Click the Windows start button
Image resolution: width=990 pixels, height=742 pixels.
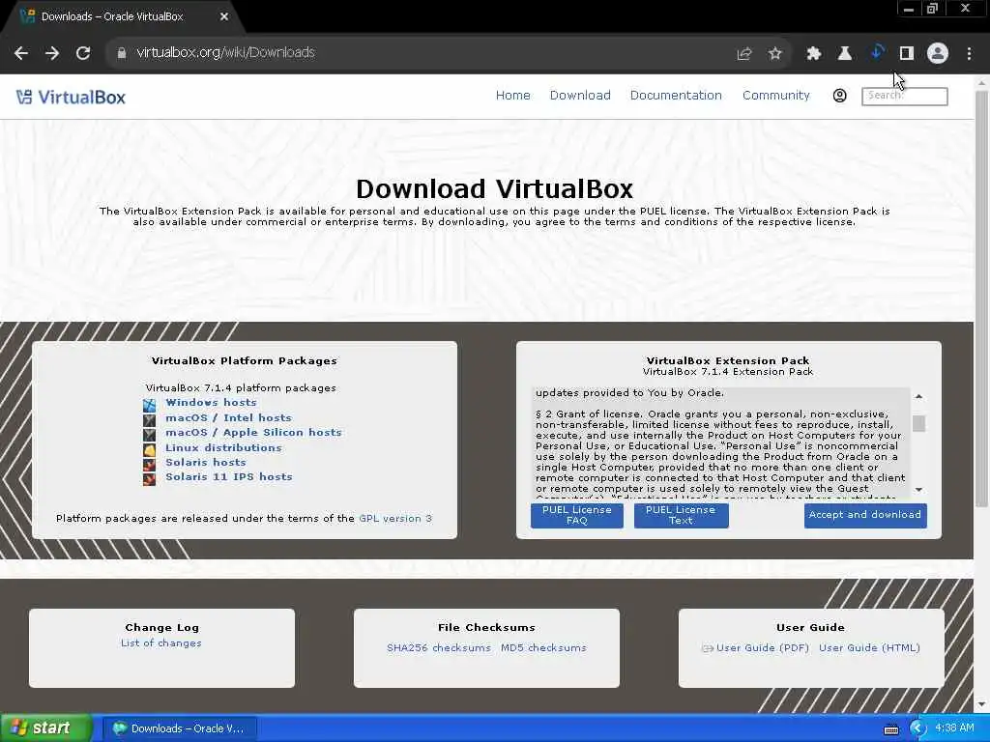coord(44,728)
